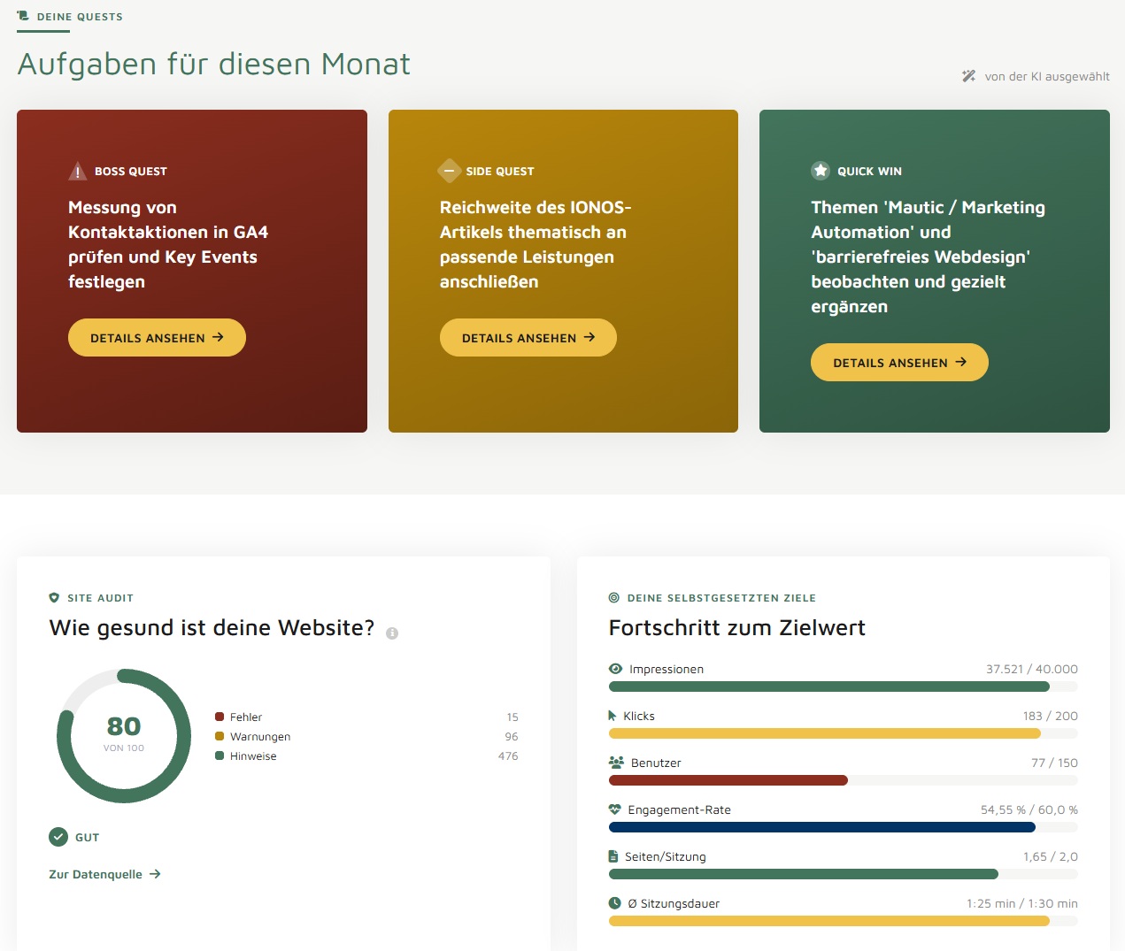
Task: Click the '54,55 % / 60,0 %' value
Action: tap(1029, 809)
